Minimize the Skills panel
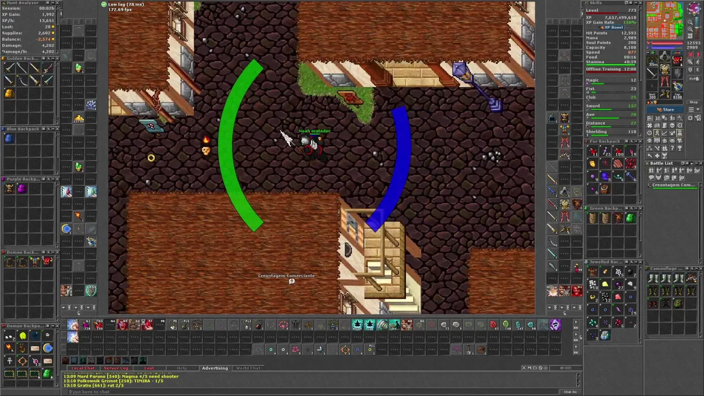This screenshot has width=704, height=396. point(636,3)
